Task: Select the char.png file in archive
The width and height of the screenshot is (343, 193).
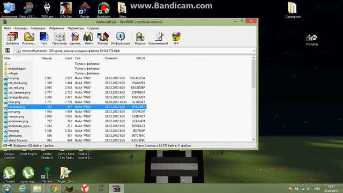Action: click(x=14, y=102)
